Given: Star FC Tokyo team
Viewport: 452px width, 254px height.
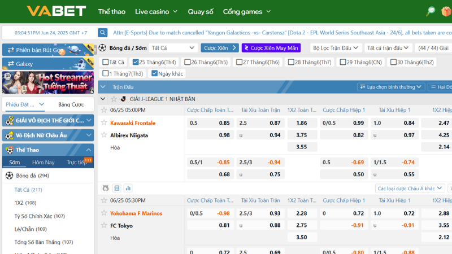Looking at the screenshot, I should pos(104,225).
